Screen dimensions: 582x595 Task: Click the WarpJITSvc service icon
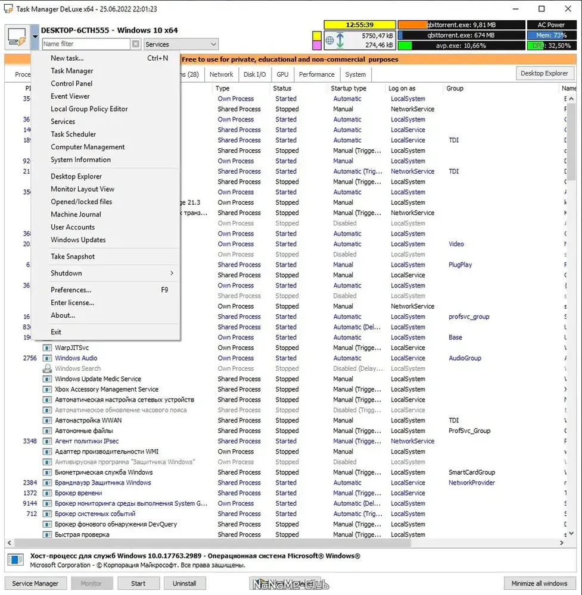pyautogui.click(x=47, y=347)
